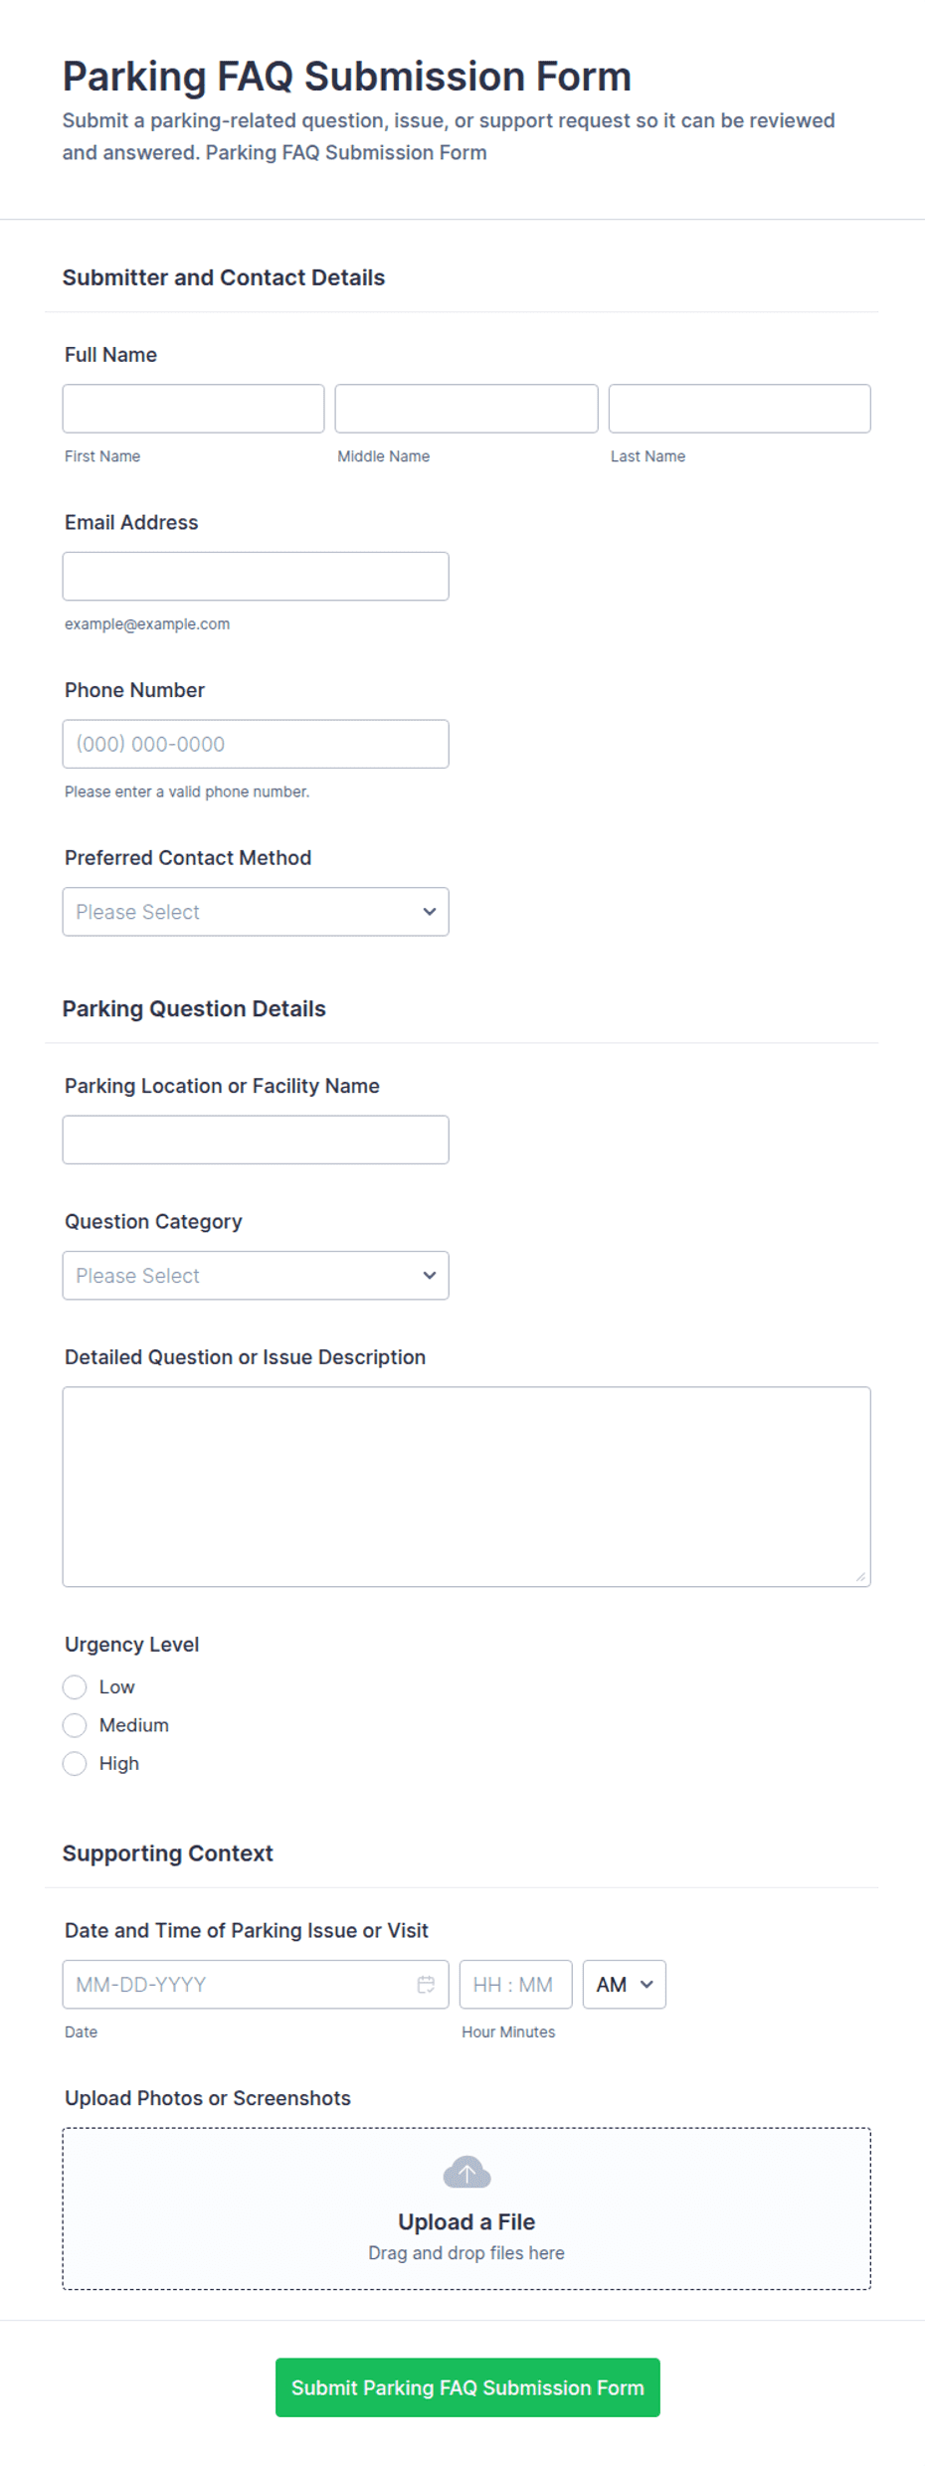Choose High urgency level
925x2466 pixels.
[75, 1763]
